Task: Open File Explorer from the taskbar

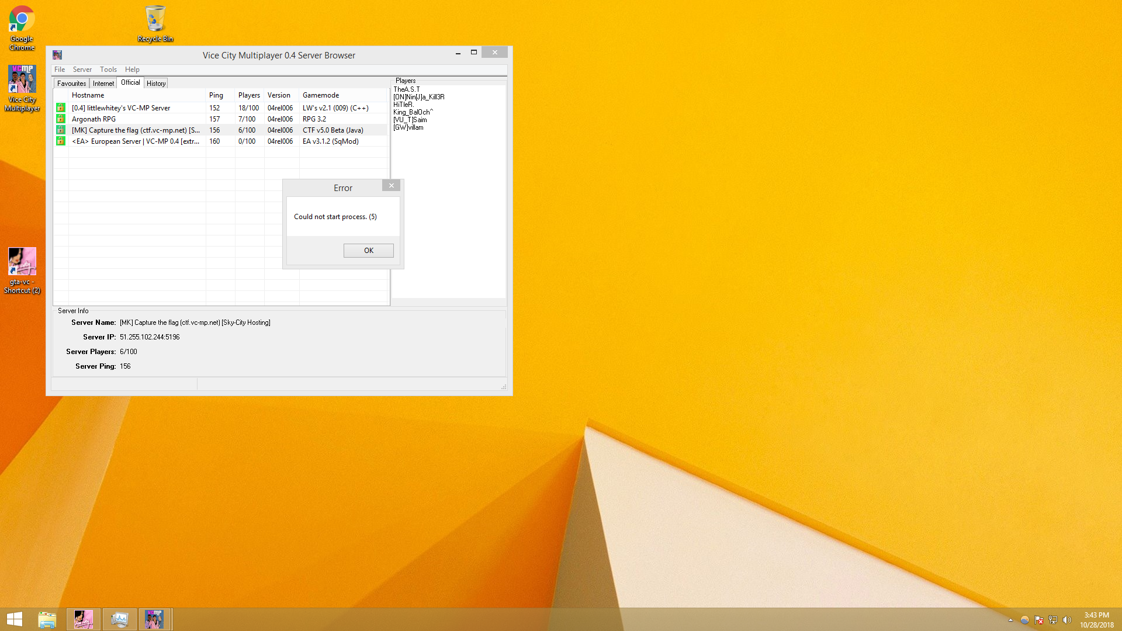Action: [x=47, y=619]
